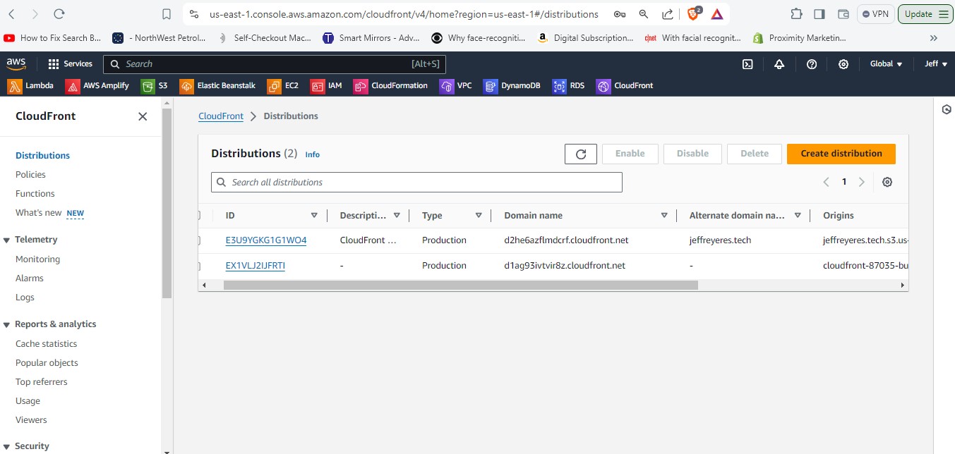The image size is (955, 454).
Task: Open Popular objects report
Action: (47, 363)
